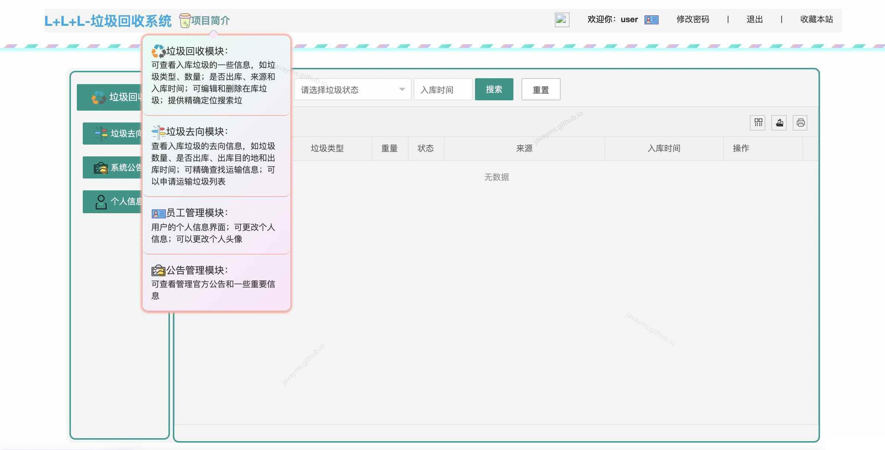
Task: Expand the garbage status selector arrow
Action: click(x=402, y=89)
